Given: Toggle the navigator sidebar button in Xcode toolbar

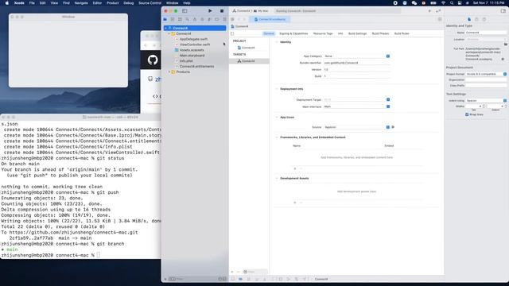Looking at the screenshot, I should (185, 10).
